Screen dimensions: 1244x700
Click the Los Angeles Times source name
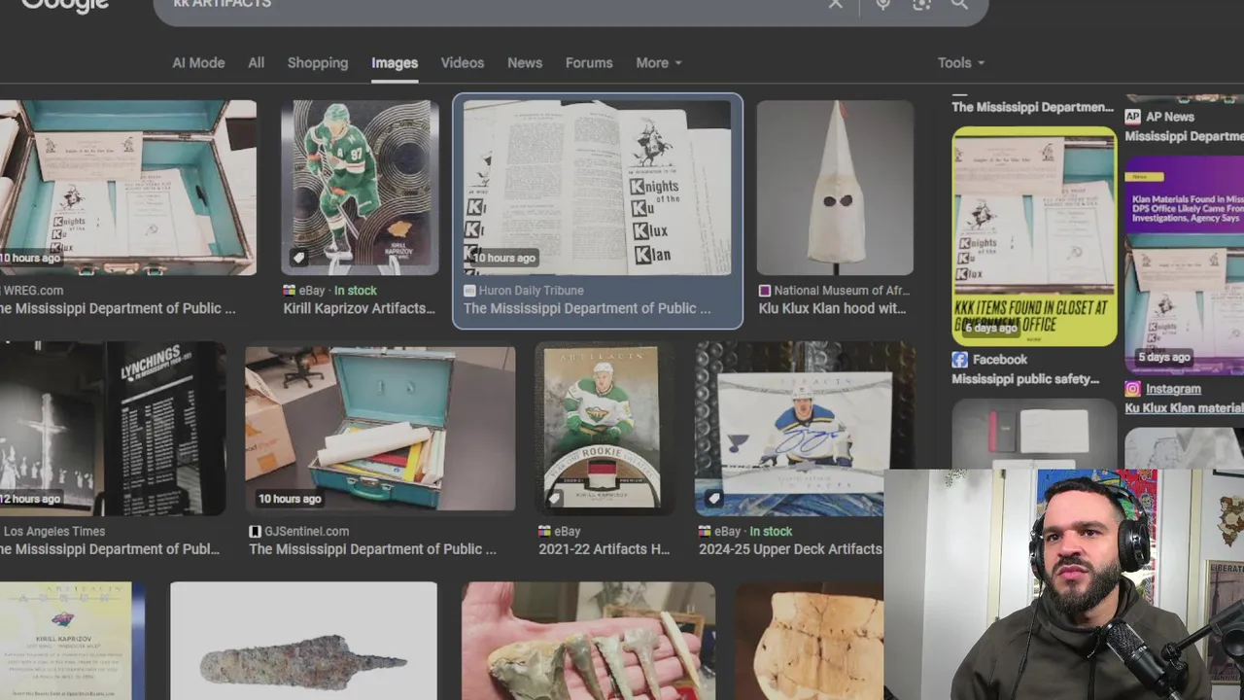click(x=54, y=532)
